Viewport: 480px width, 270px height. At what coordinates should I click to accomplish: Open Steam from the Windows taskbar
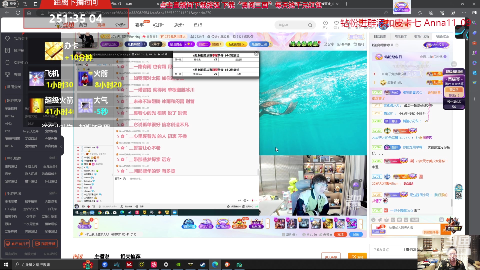coord(202,264)
